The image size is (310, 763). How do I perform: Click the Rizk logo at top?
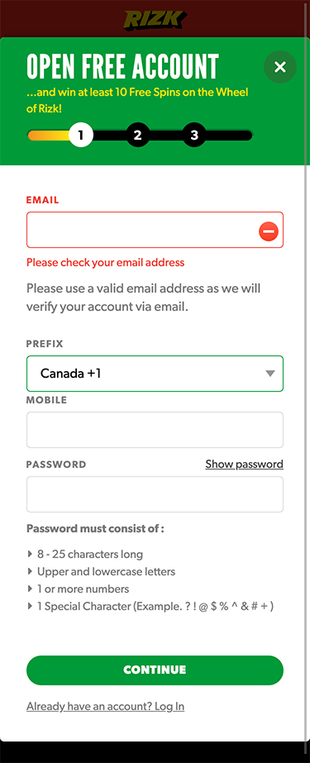[x=155, y=20]
